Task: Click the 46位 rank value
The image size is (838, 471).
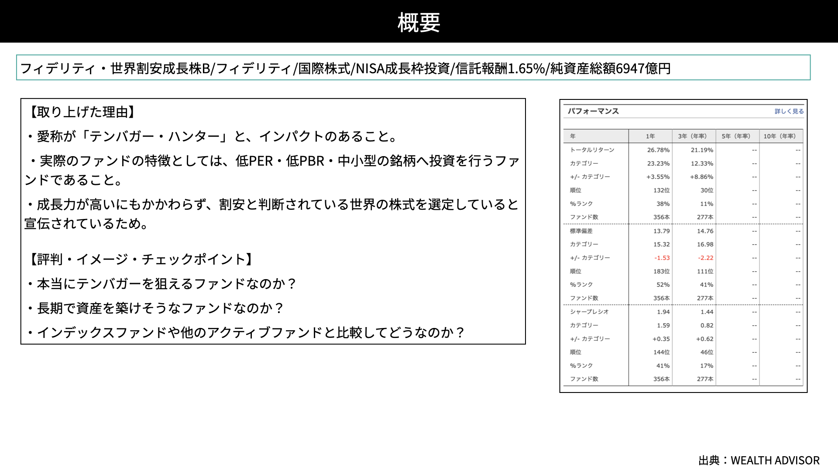Action: click(x=707, y=352)
